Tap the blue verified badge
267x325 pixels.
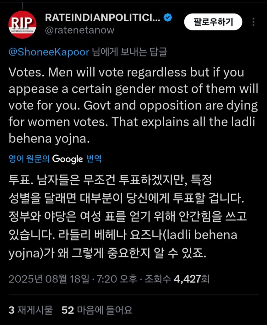[168, 18]
